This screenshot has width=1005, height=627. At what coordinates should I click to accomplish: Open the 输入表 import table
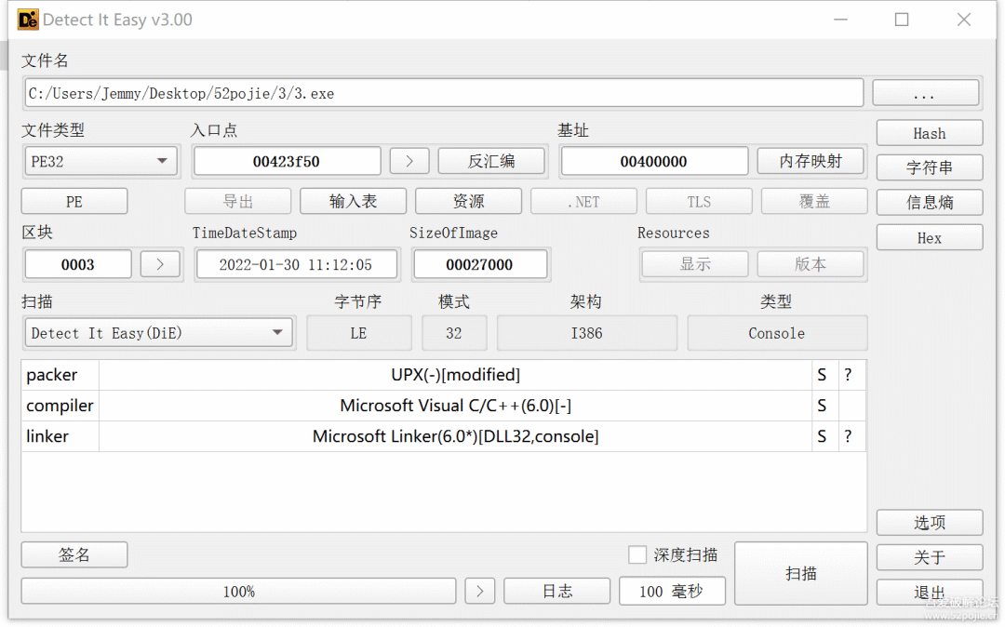pos(353,201)
